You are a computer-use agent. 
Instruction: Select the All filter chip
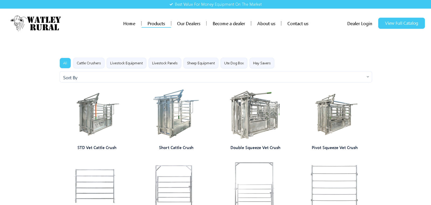click(x=65, y=63)
